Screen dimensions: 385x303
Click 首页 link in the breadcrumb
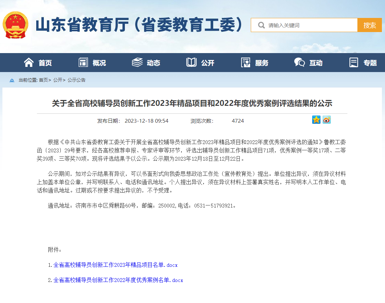pyautogui.click(x=43, y=80)
